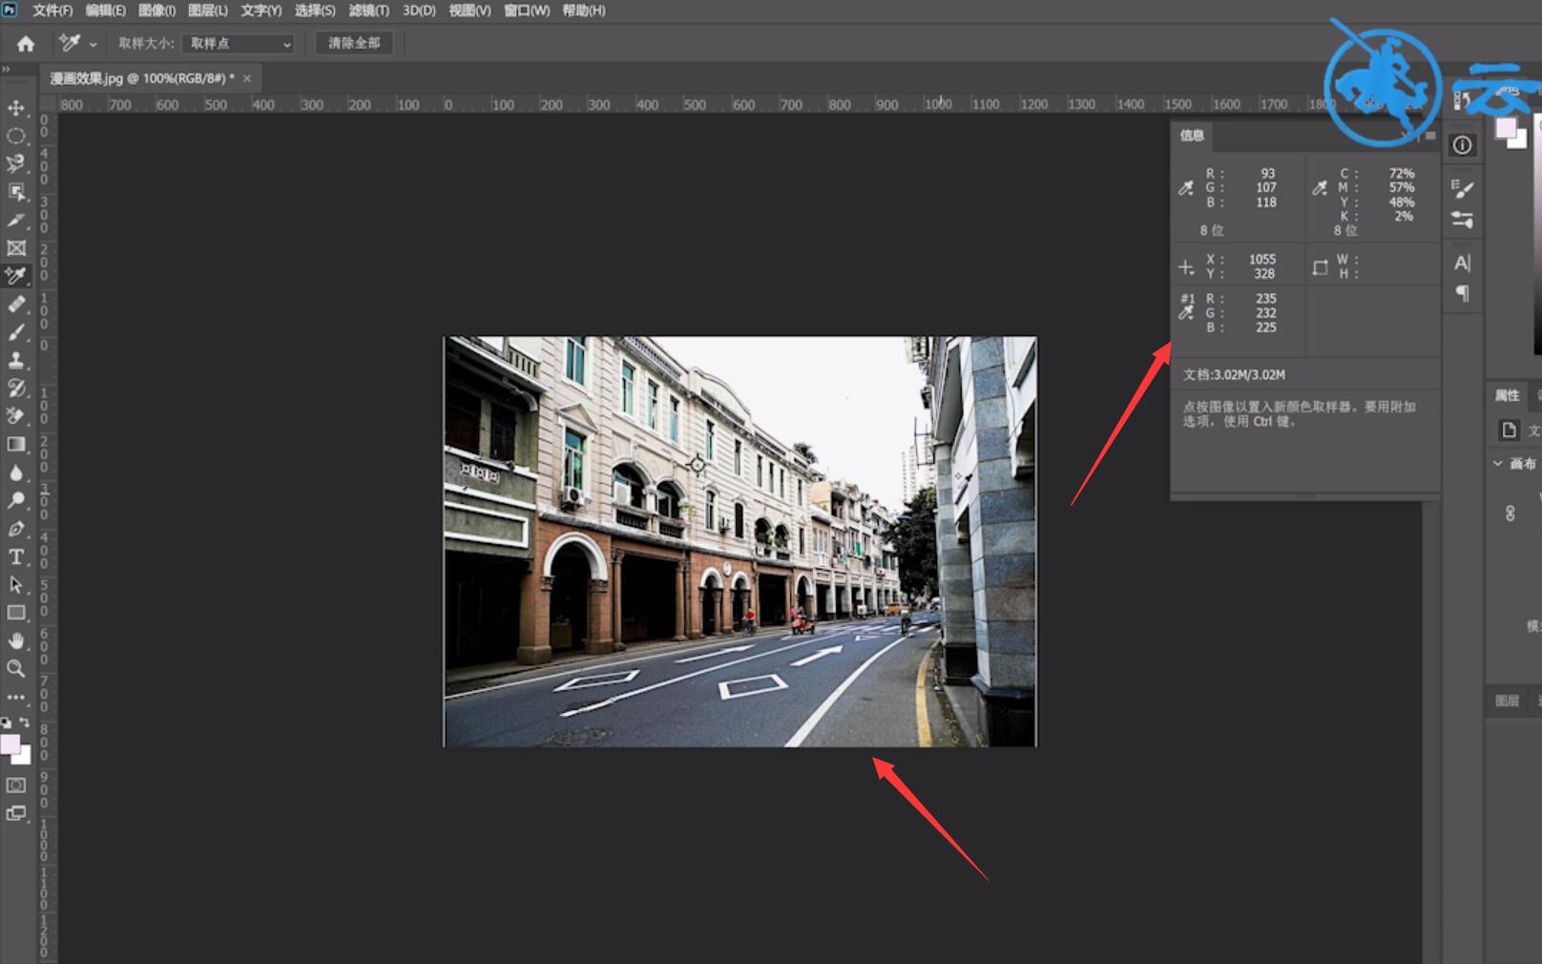Select the Dodge tool
The width and height of the screenshot is (1542, 964).
(16, 500)
